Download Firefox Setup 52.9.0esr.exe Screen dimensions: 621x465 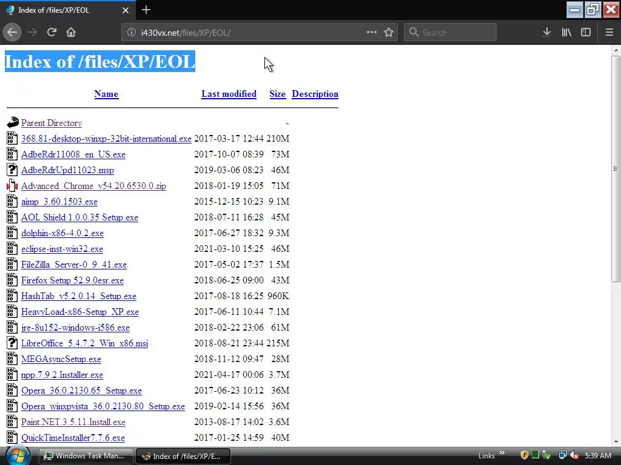pyautogui.click(x=73, y=280)
